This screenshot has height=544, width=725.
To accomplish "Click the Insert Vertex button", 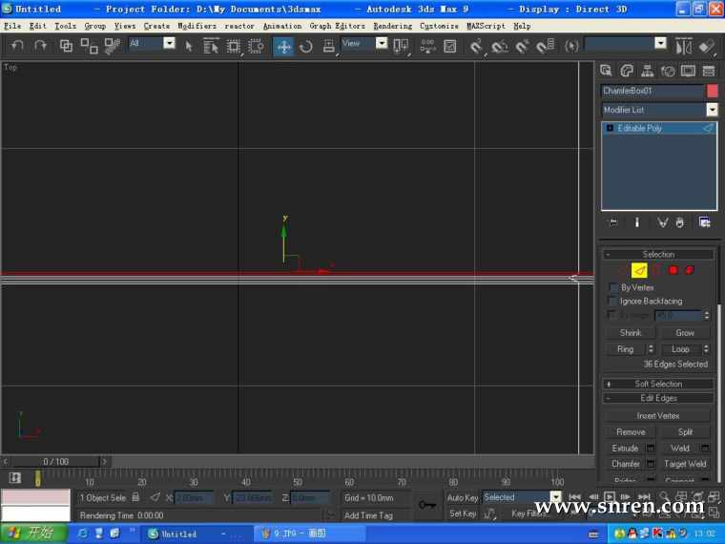I will click(657, 416).
